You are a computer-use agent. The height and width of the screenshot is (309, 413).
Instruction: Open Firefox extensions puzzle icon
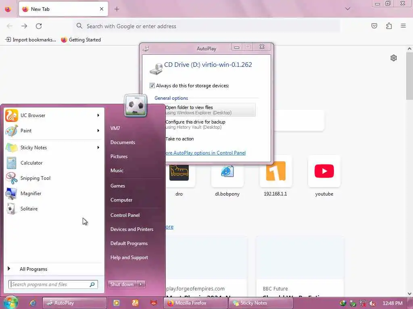pyautogui.click(x=389, y=26)
